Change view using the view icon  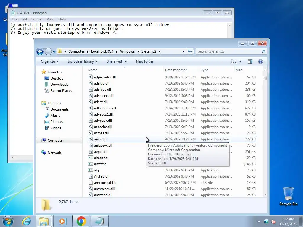pos(234,61)
